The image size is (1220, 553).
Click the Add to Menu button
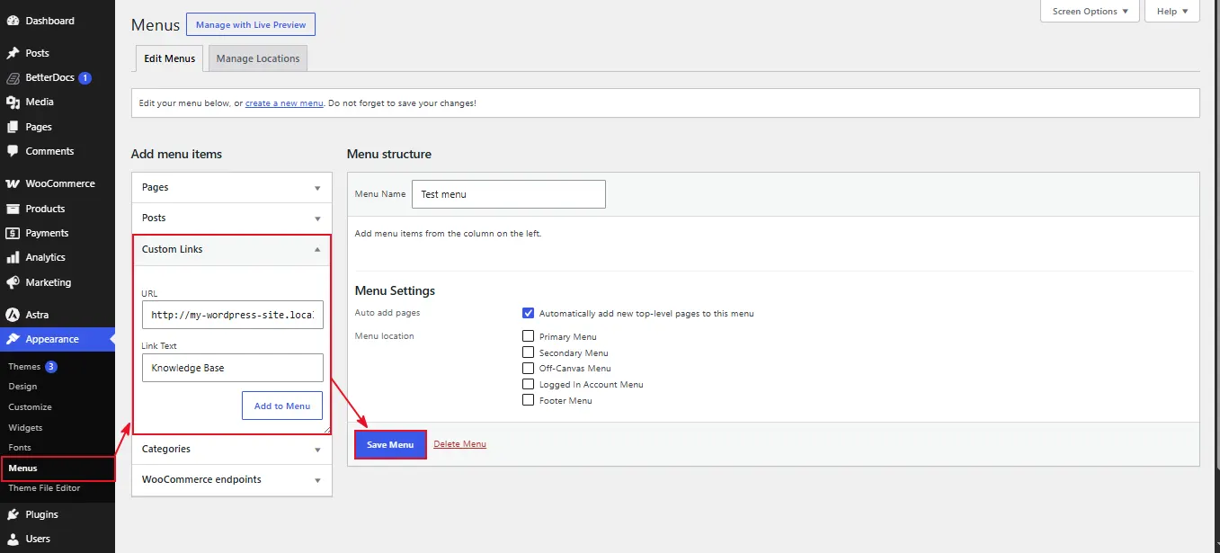point(282,406)
